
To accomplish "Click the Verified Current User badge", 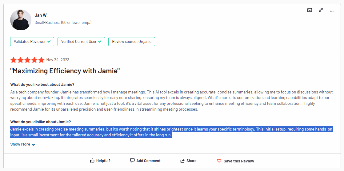I will [82, 41].
